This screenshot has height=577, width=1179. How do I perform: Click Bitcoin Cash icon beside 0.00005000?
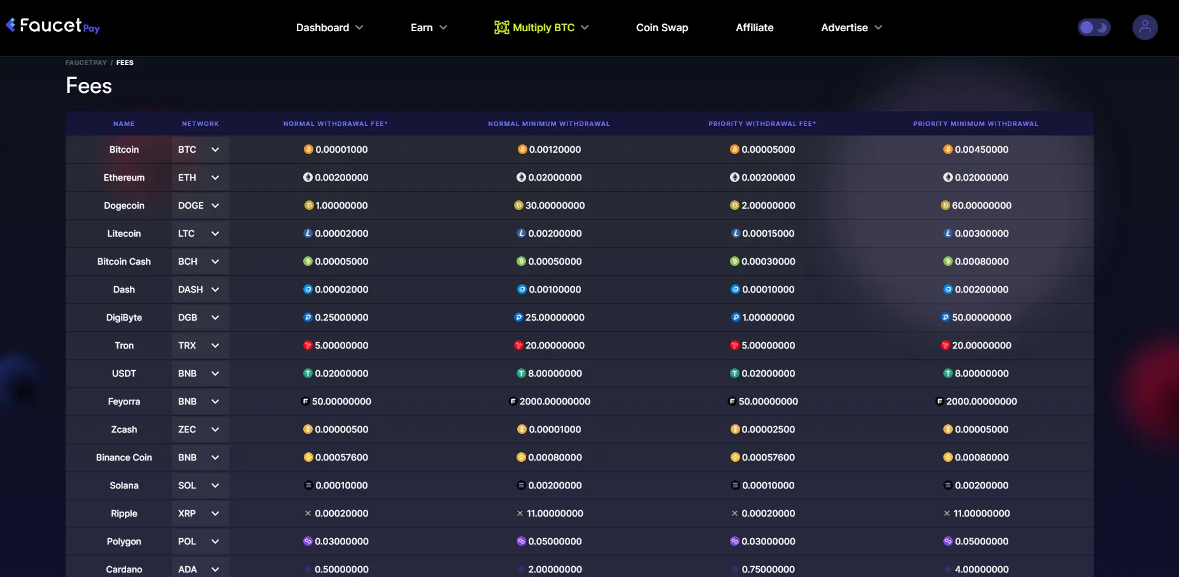click(x=308, y=261)
